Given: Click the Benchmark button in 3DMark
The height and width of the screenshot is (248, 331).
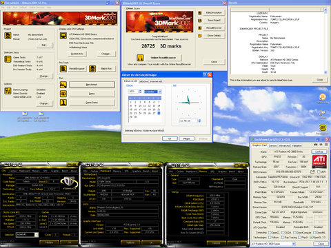Looking at the screenshot, I should 92,85.
